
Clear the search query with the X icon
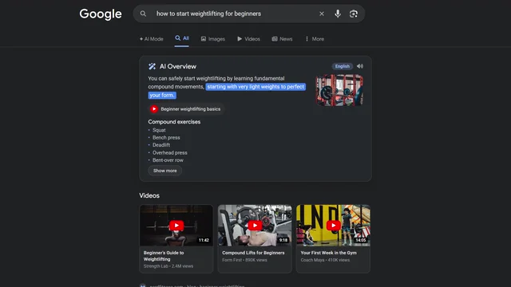pos(322,14)
